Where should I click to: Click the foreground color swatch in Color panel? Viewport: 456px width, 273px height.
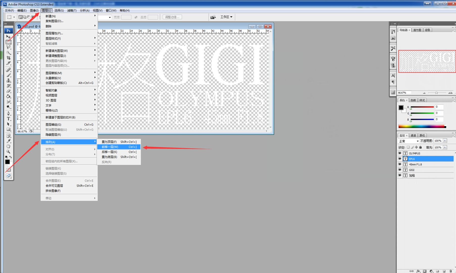(x=401, y=107)
